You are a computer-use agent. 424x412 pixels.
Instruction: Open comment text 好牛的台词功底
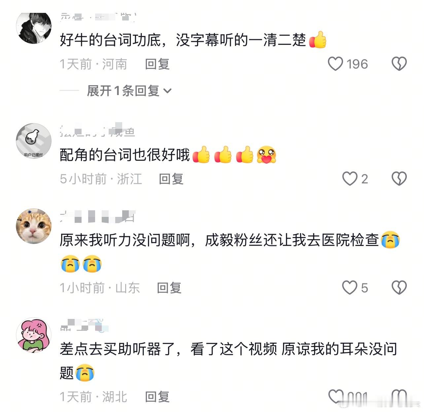point(110,40)
